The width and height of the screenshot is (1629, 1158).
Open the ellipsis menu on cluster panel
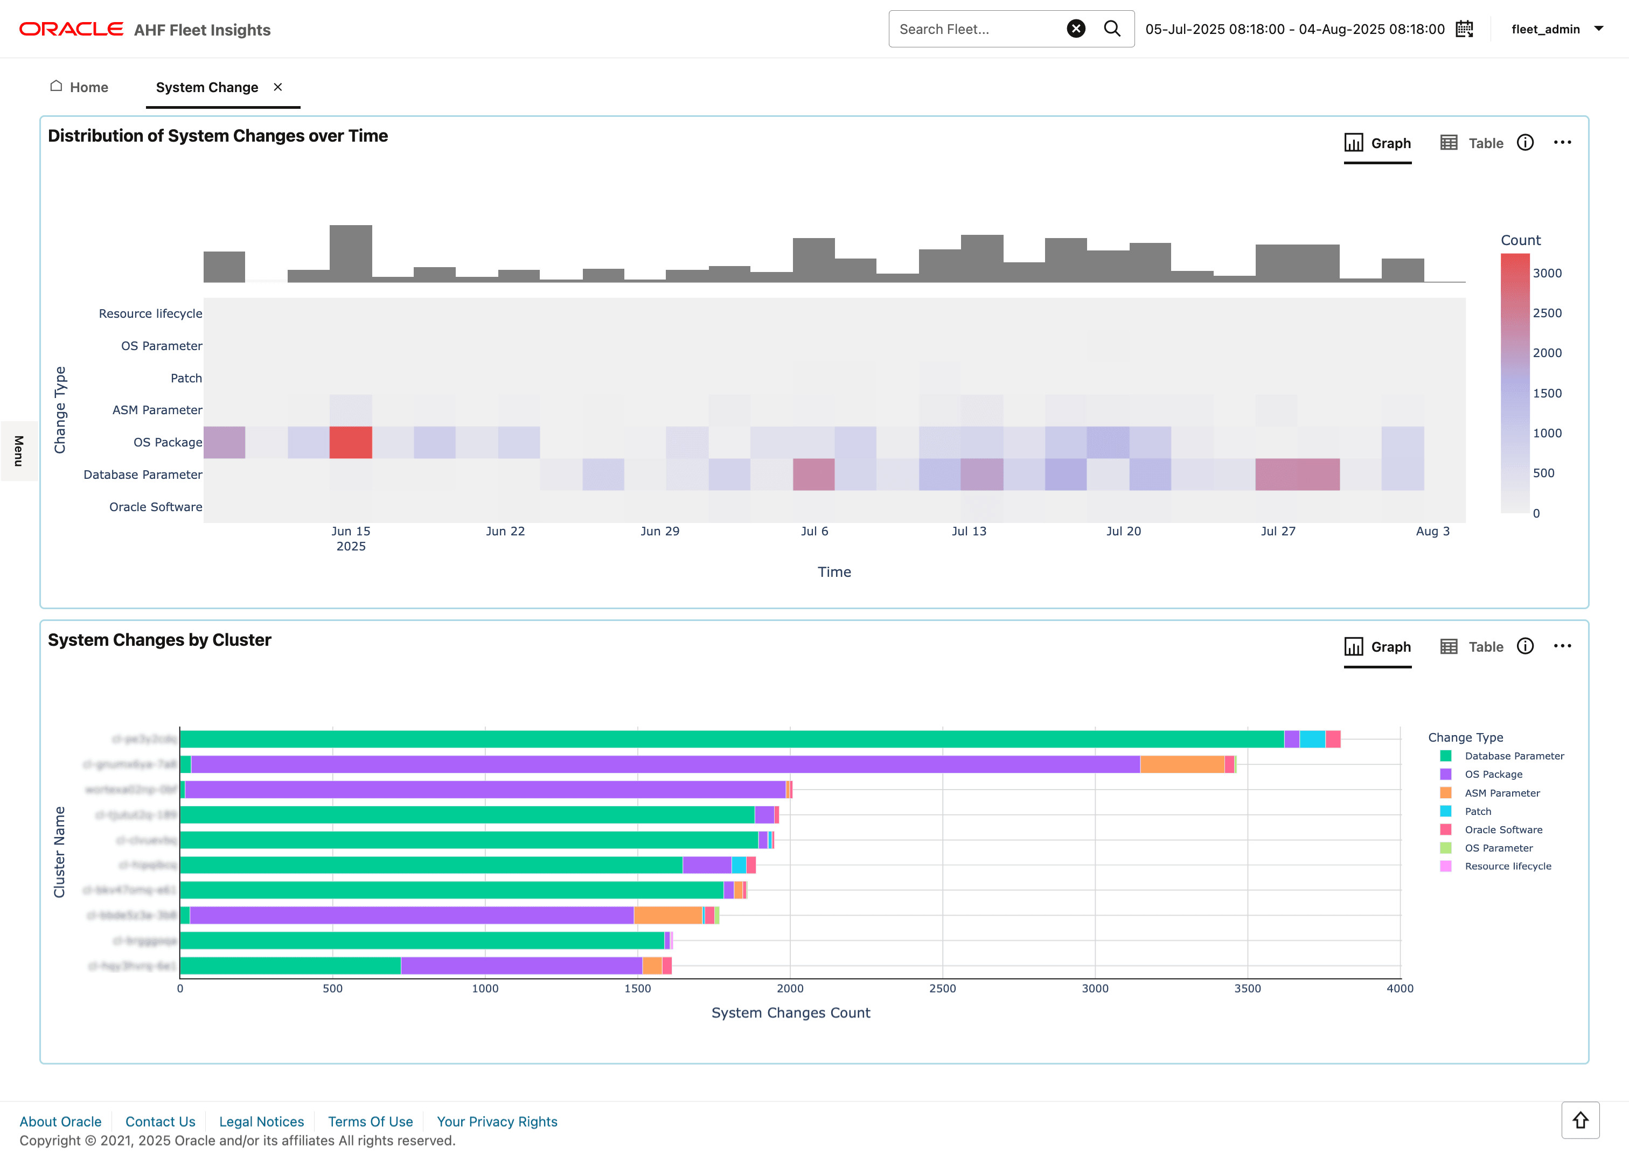[x=1562, y=646]
